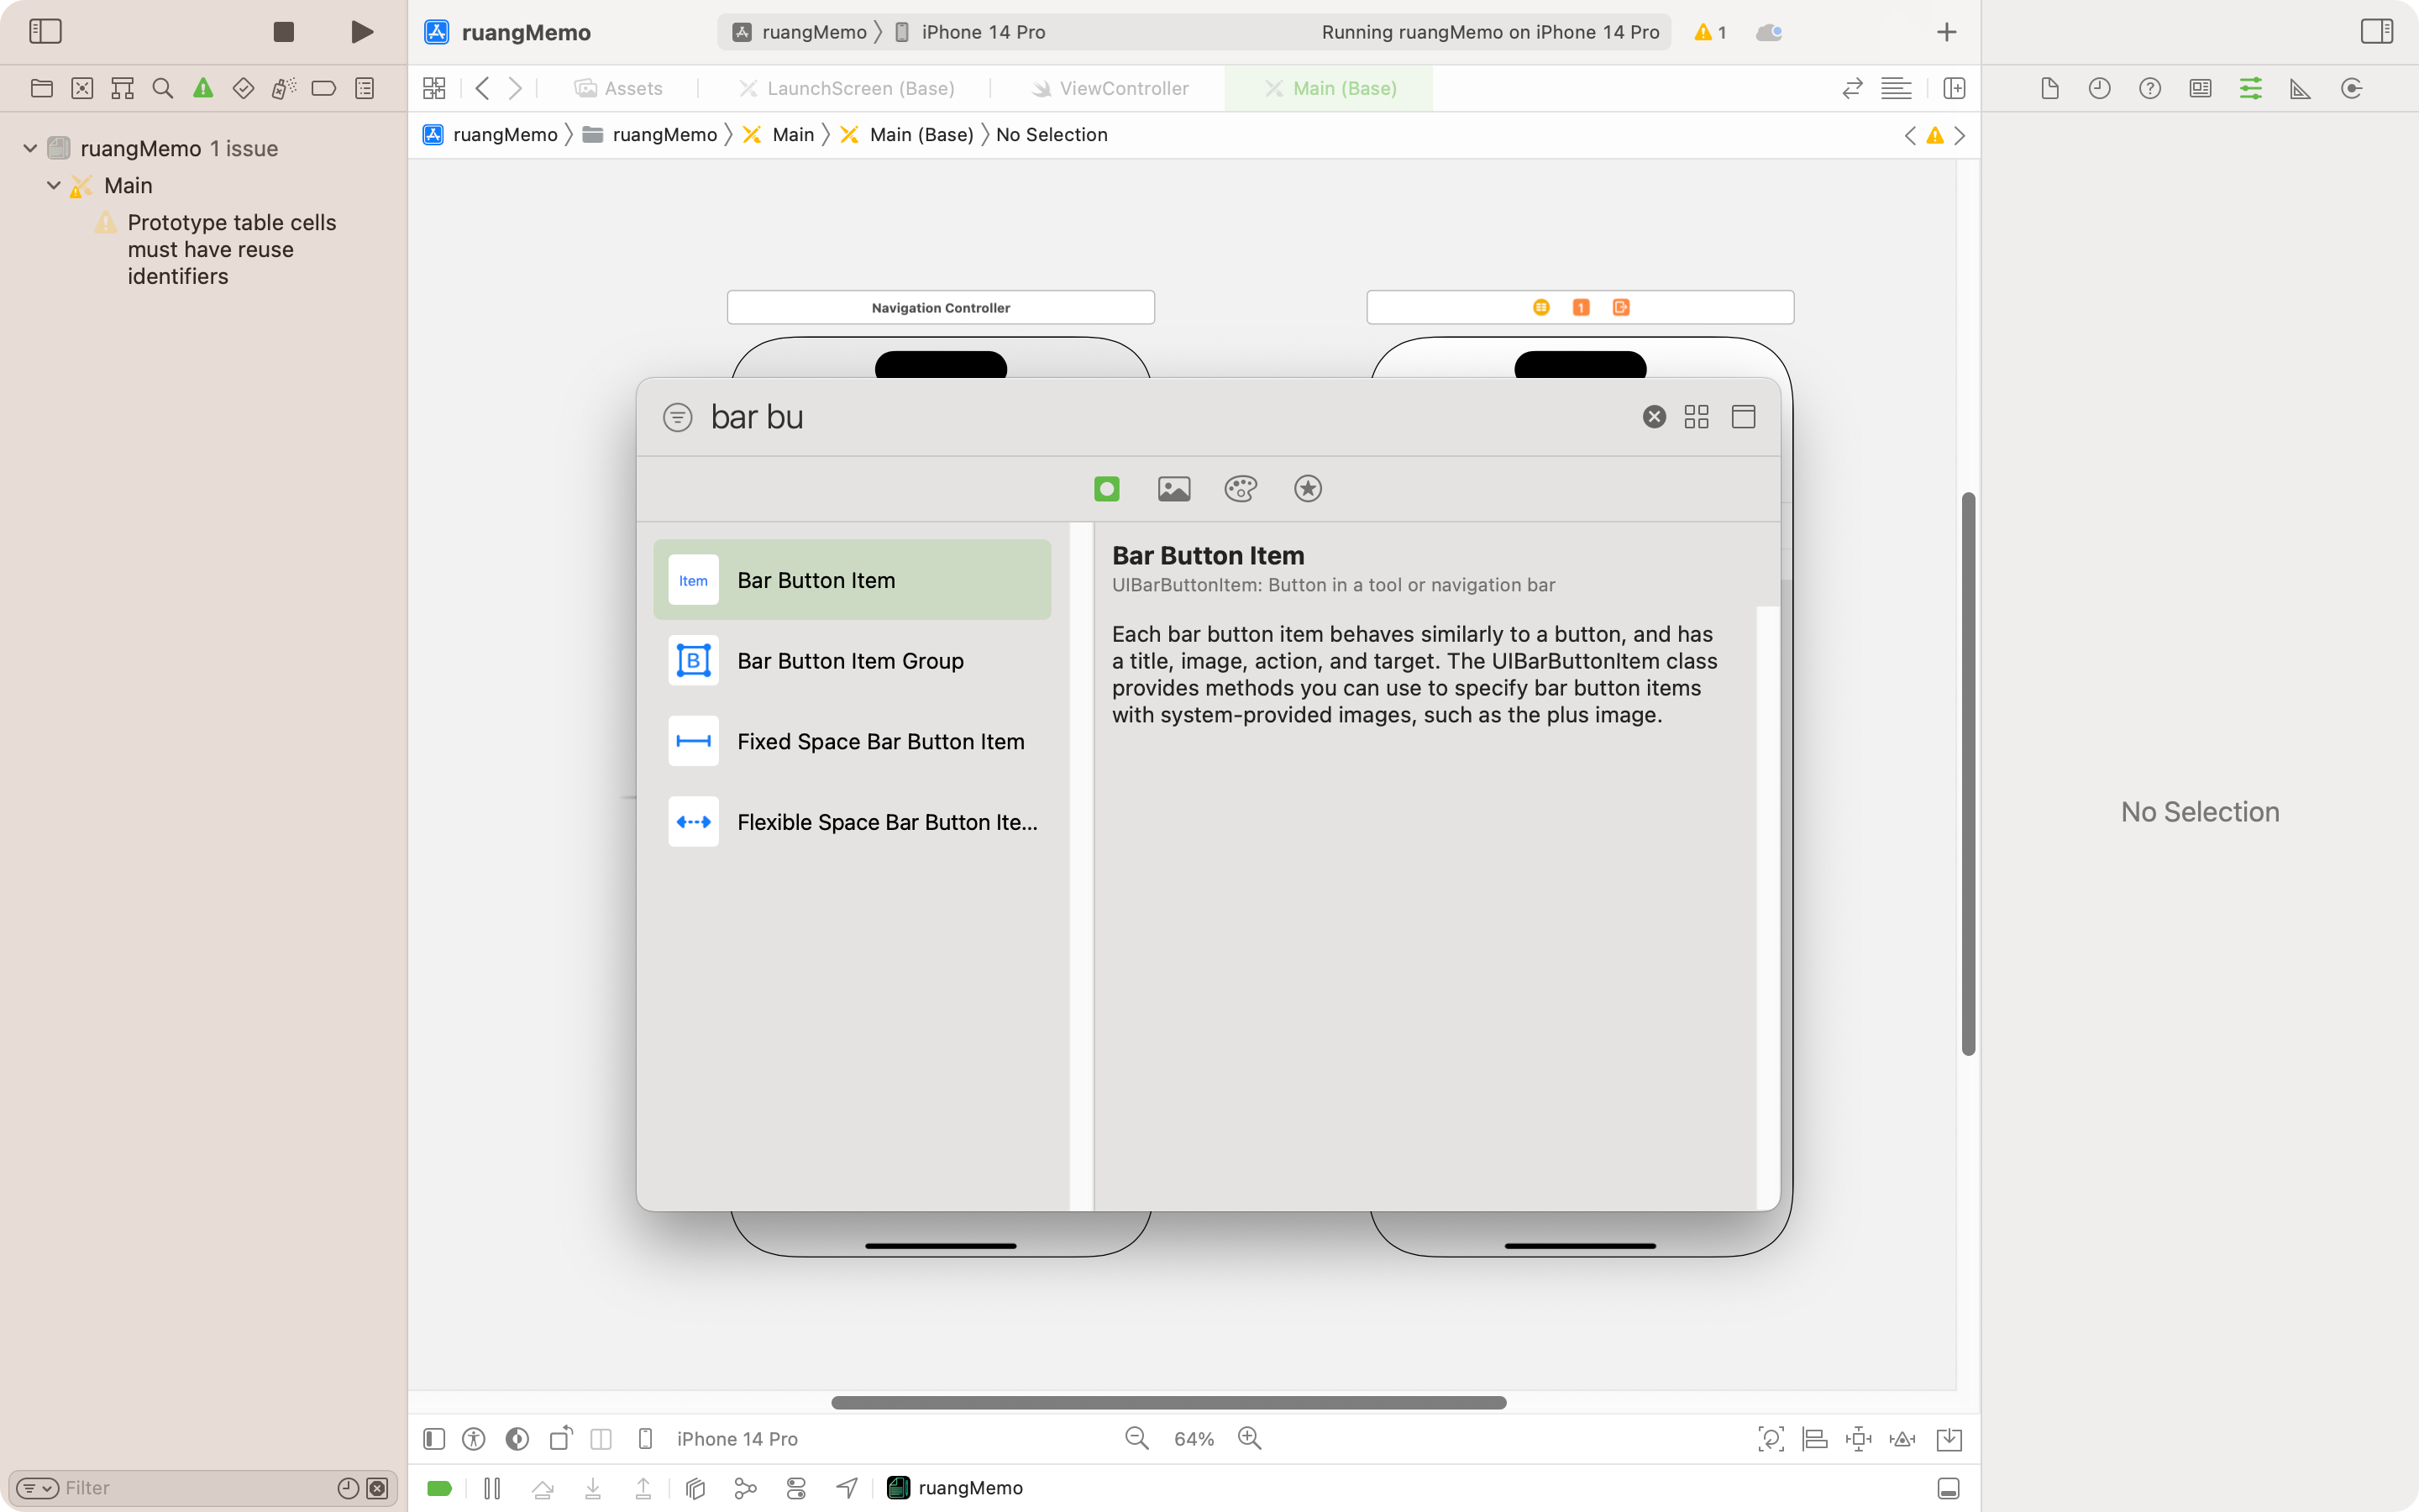Click the Run play button
This screenshot has width=2419, height=1512.
pyautogui.click(x=363, y=32)
